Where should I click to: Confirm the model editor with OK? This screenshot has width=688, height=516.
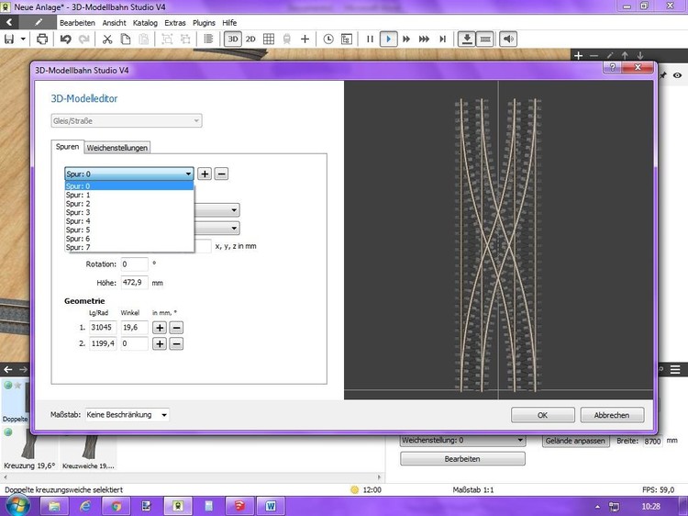click(x=542, y=415)
